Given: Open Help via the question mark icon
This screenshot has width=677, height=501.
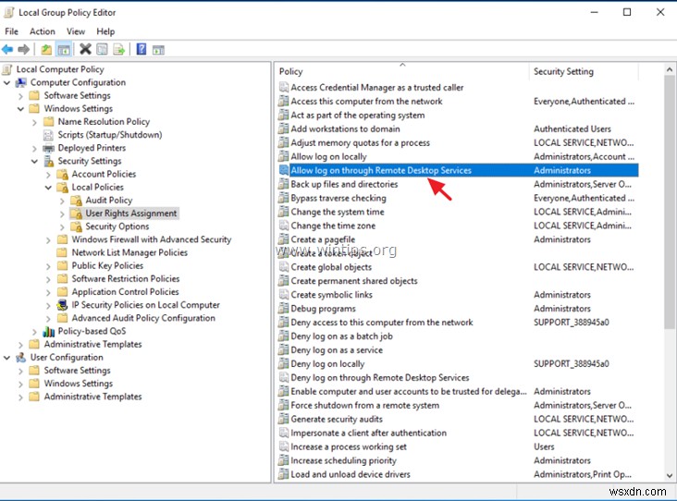Looking at the screenshot, I should [x=142, y=49].
